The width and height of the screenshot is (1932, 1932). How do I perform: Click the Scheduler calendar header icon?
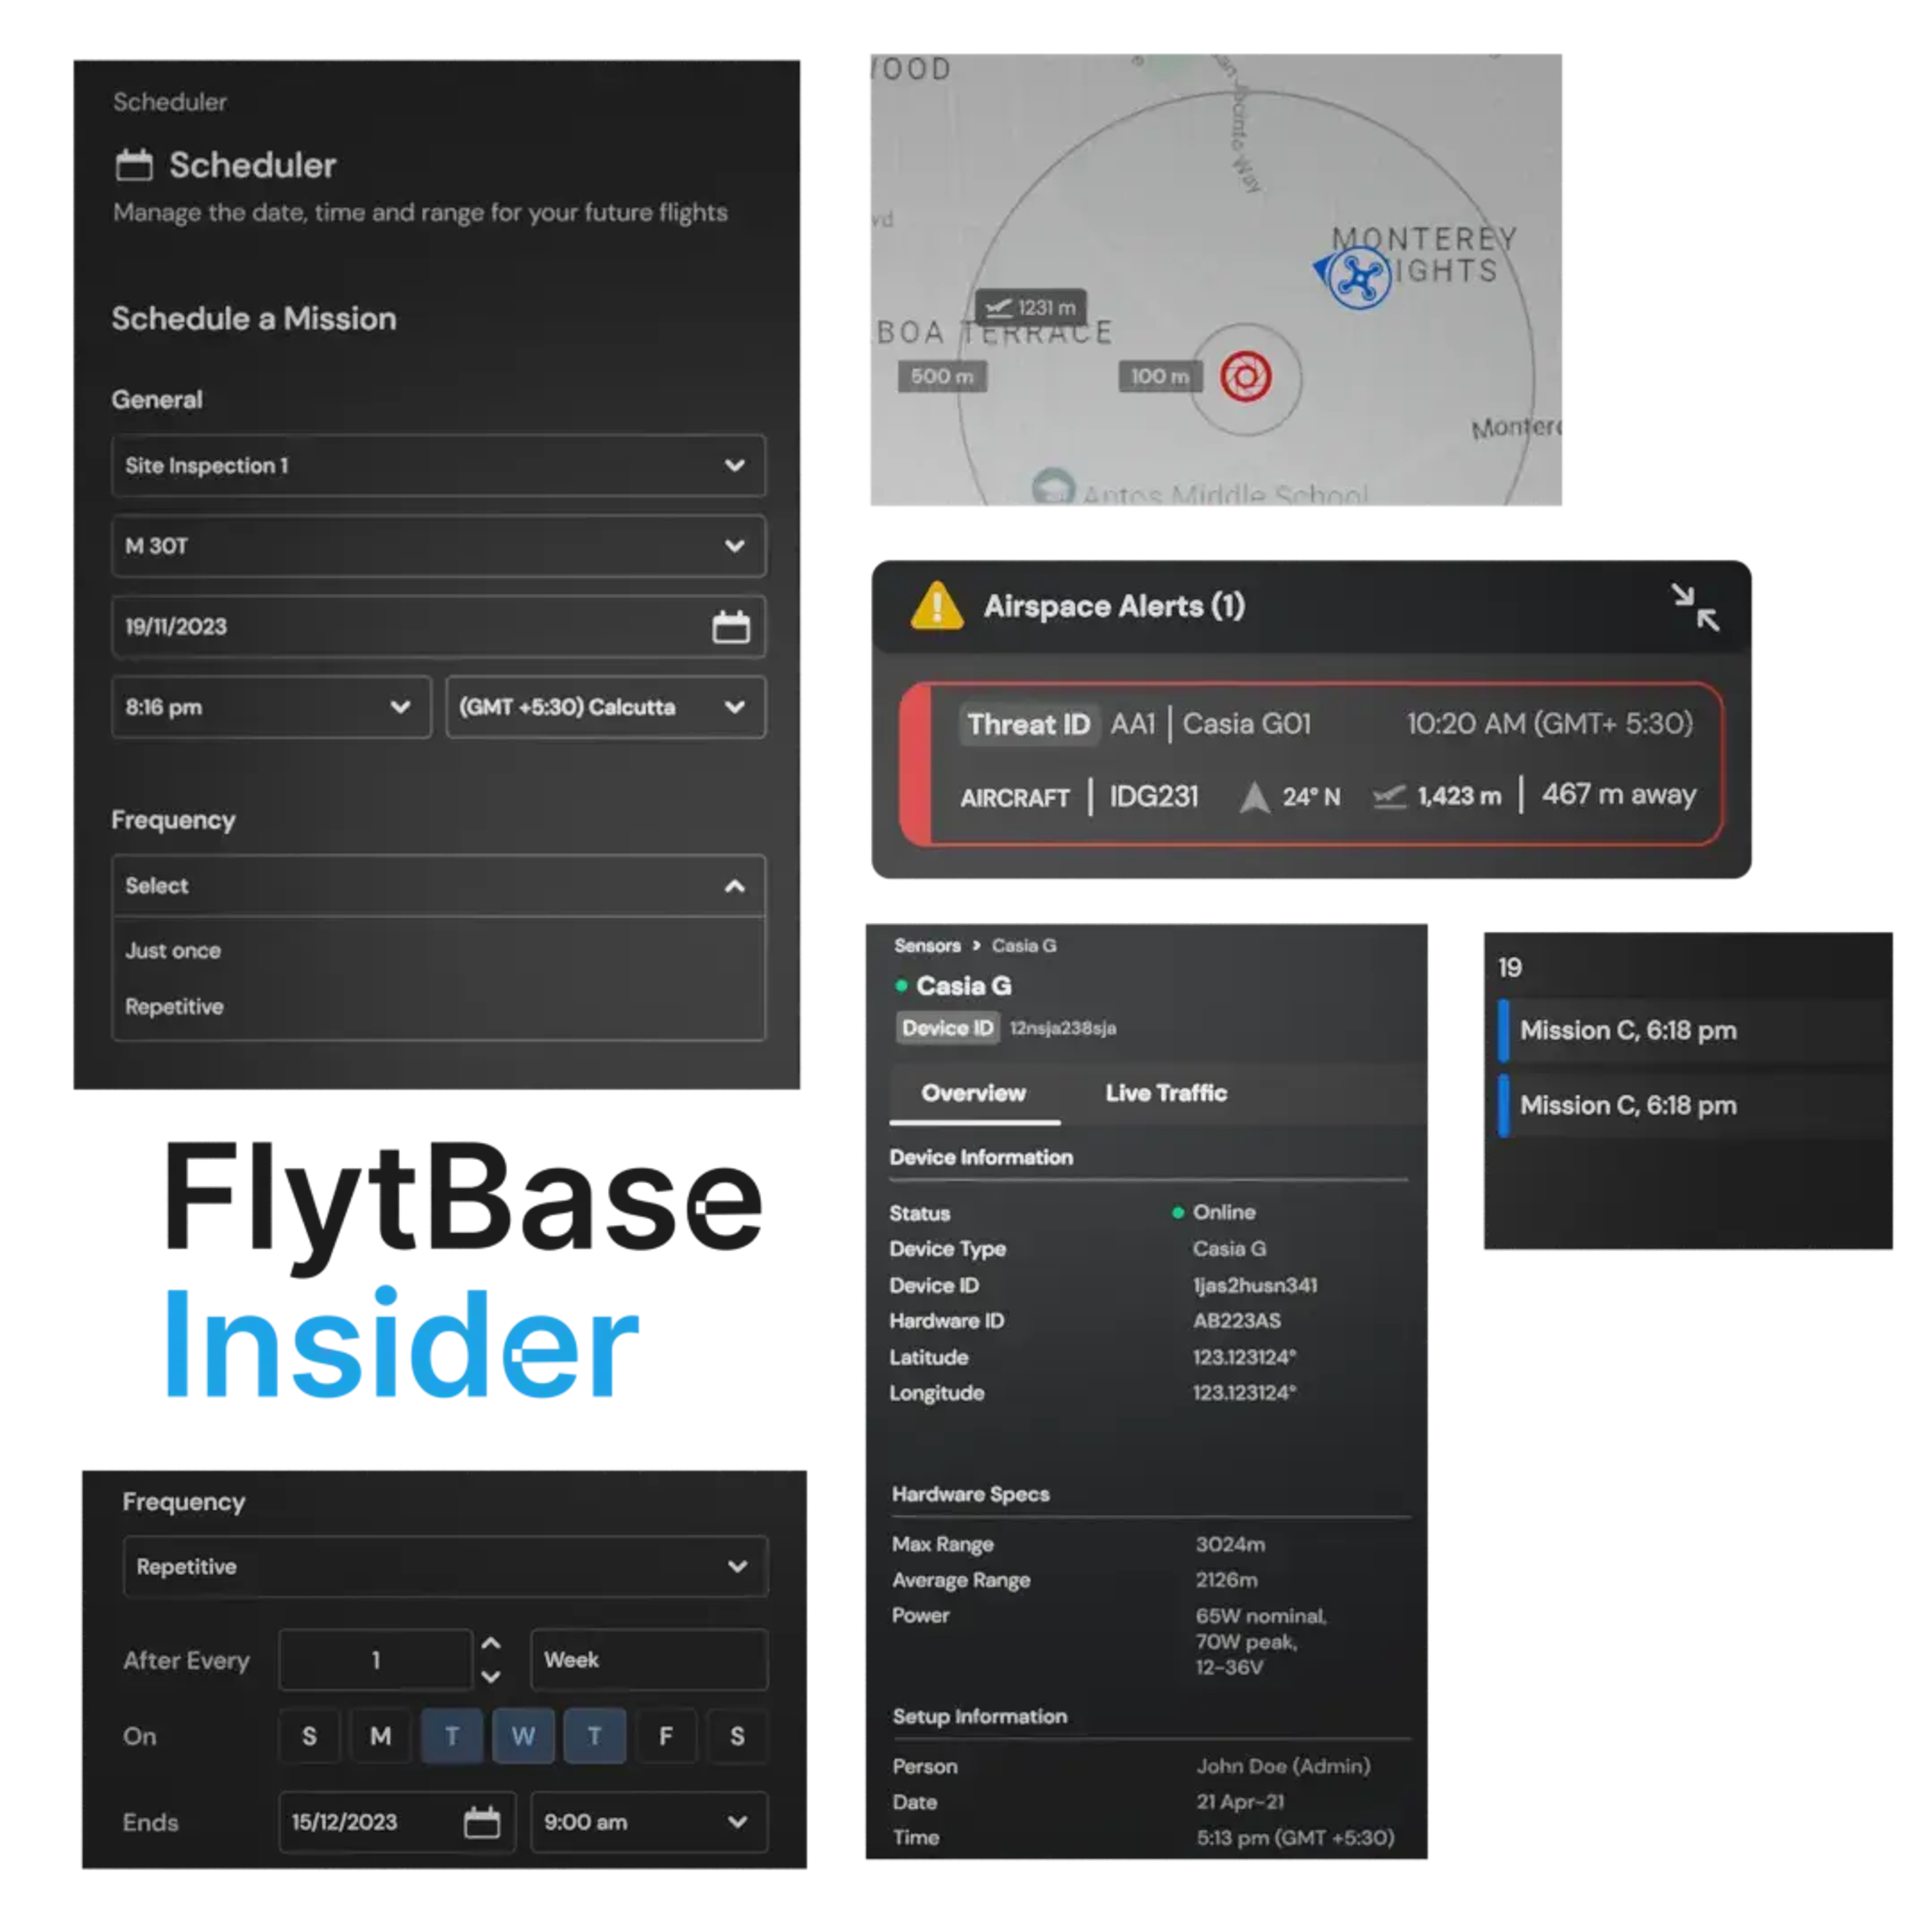click(x=134, y=165)
